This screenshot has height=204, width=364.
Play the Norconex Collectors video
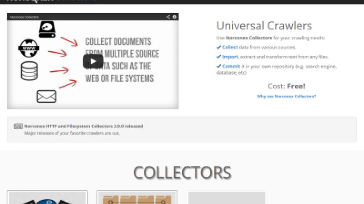93,61
